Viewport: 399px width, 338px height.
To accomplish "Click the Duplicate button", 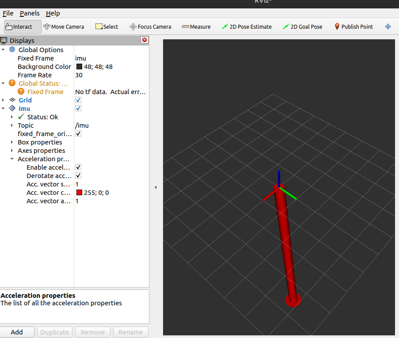I will tap(55, 332).
